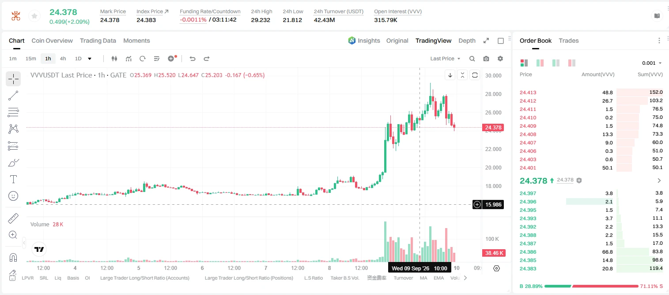Switch to the Trading Data tab

click(98, 41)
